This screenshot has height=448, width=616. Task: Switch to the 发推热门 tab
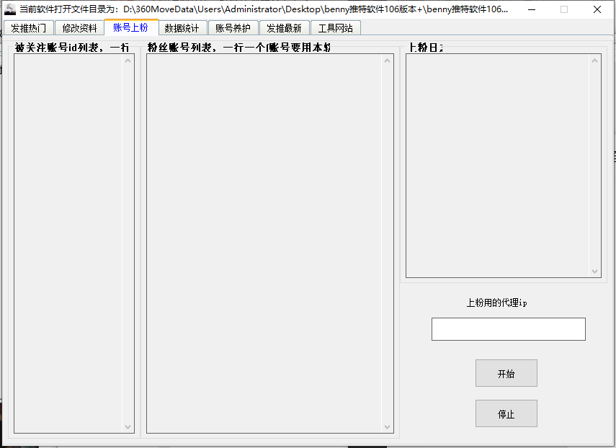coord(29,28)
